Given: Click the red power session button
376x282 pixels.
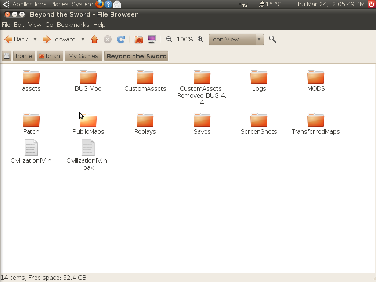Looking at the screenshot, I should [x=372, y=4].
